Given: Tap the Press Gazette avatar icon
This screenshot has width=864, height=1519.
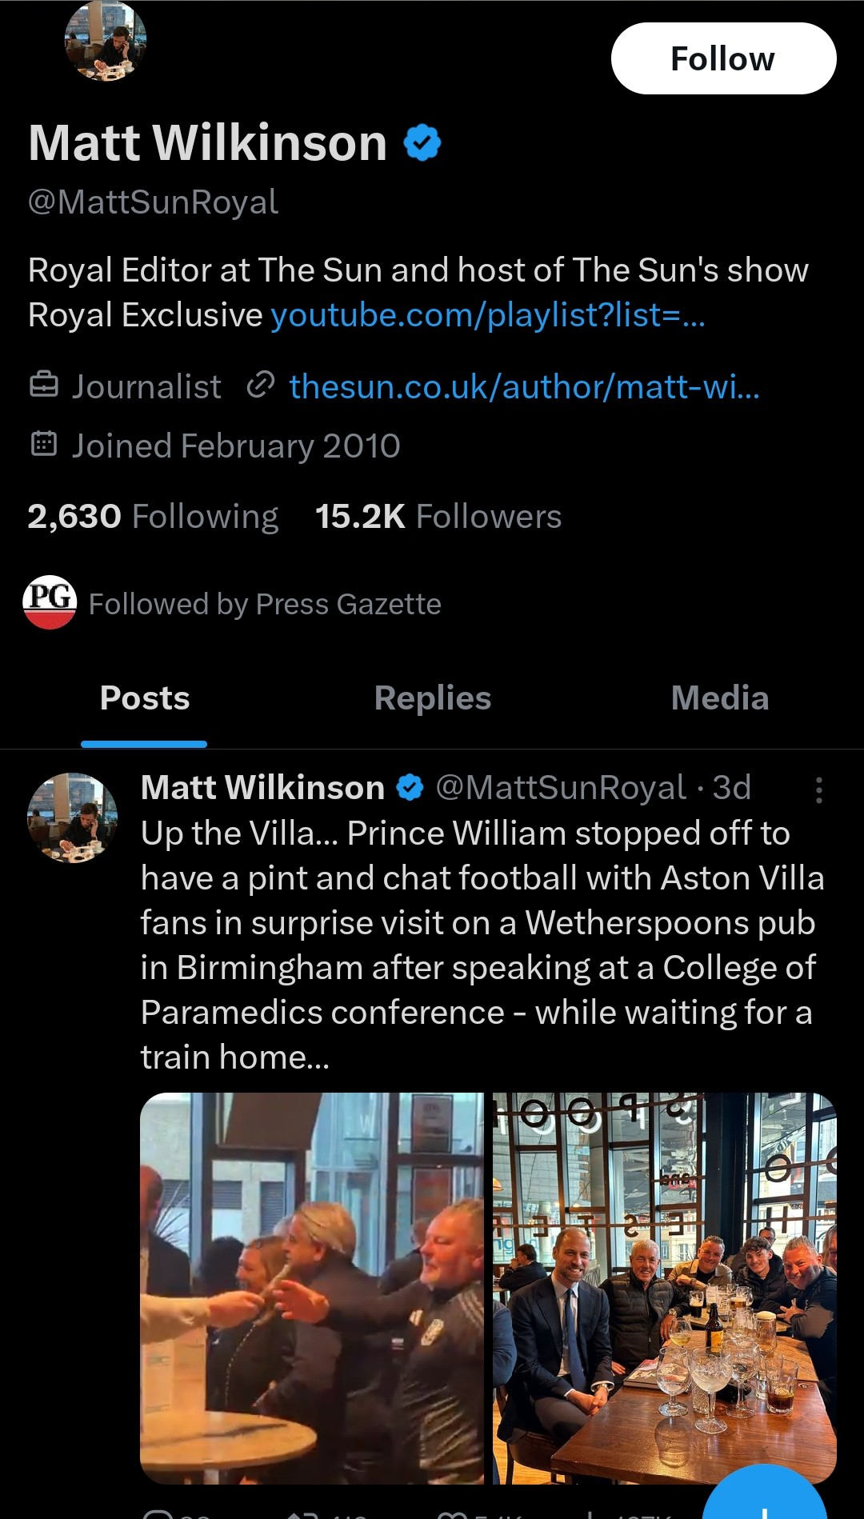Looking at the screenshot, I should 50,602.
